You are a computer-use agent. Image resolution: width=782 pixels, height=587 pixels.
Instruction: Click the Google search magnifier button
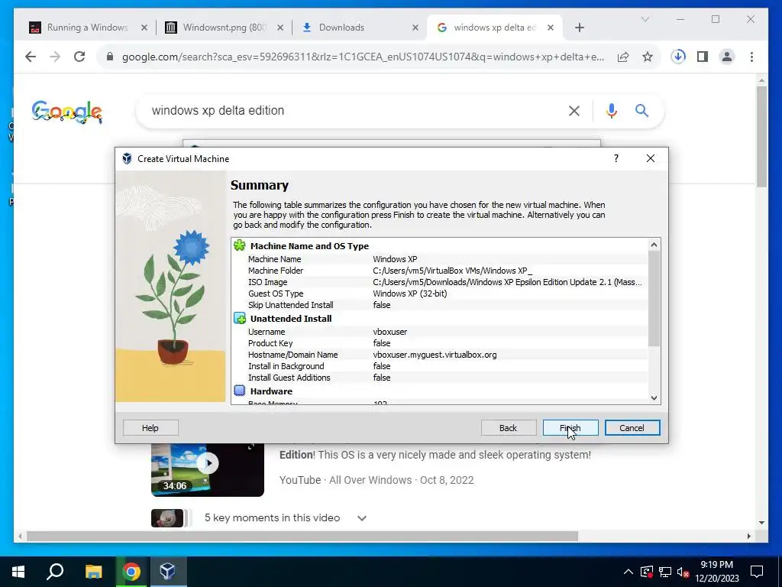(641, 110)
